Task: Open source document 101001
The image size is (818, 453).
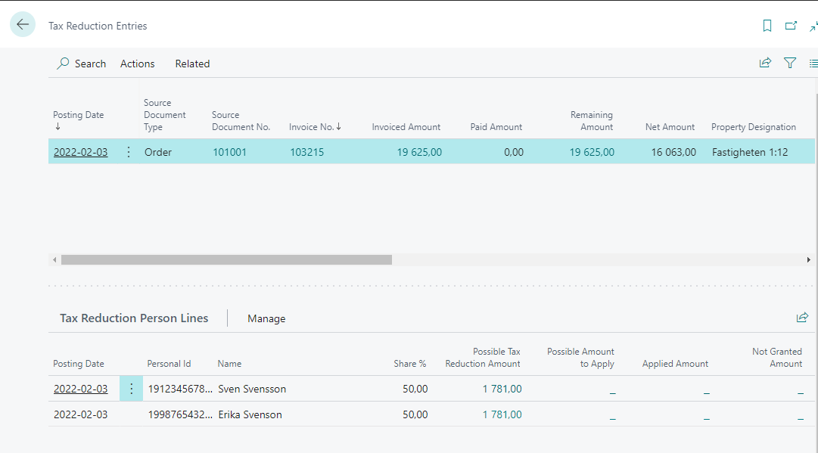Action: pyautogui.click(x=229, y=152)
